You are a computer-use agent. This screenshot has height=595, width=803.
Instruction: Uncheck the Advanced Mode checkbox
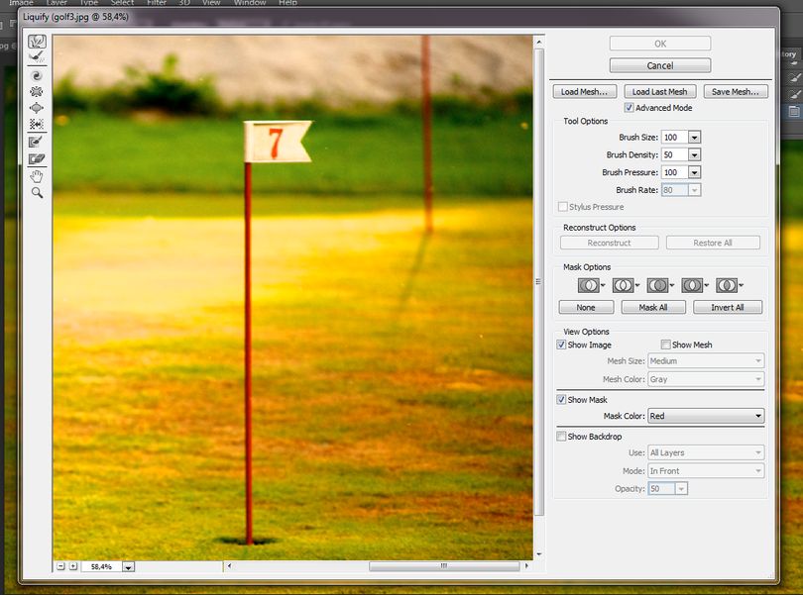pyautogui.click(x=629, y=108)
